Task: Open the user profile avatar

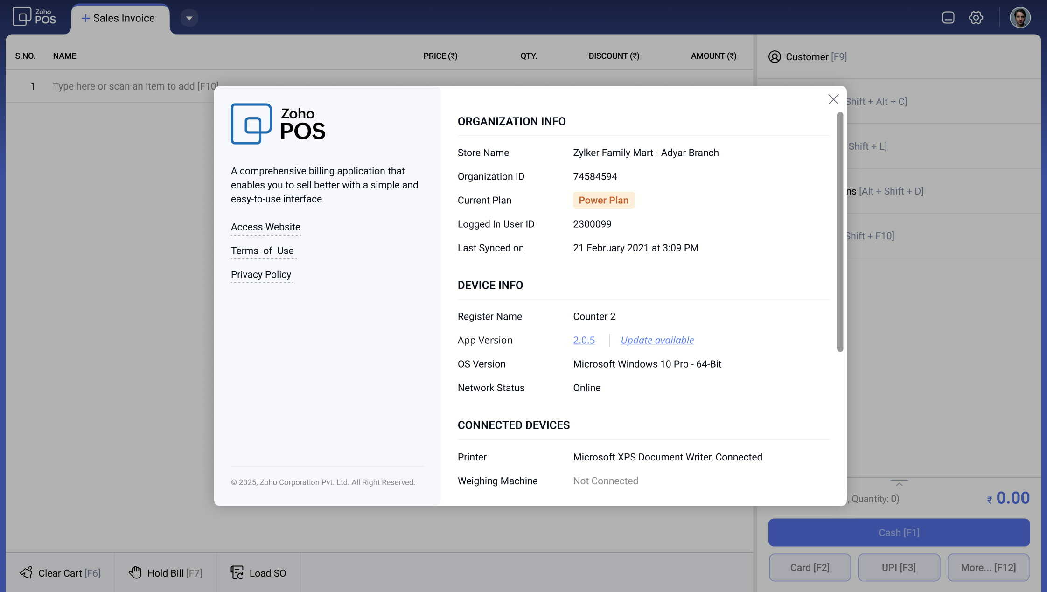Action: [x=1019, y=18]
